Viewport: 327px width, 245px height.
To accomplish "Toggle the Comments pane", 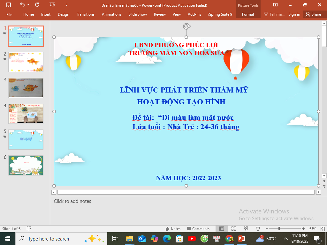I will pyautogui.click(x=198, y=229).
